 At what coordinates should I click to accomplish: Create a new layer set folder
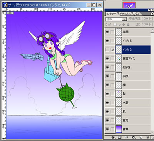126,137
